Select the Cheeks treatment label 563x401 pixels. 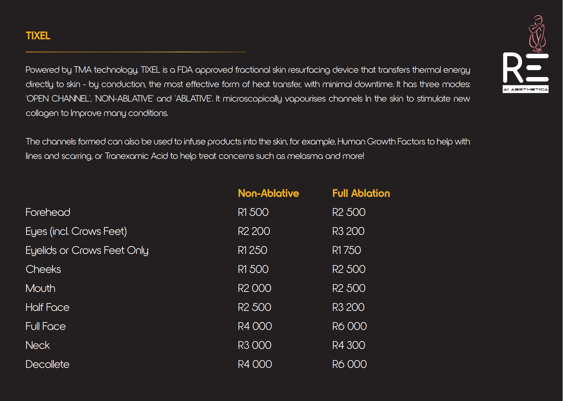click(x=43, y=269)
